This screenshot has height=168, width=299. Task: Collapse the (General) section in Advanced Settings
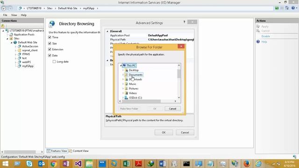pos(107,31)
